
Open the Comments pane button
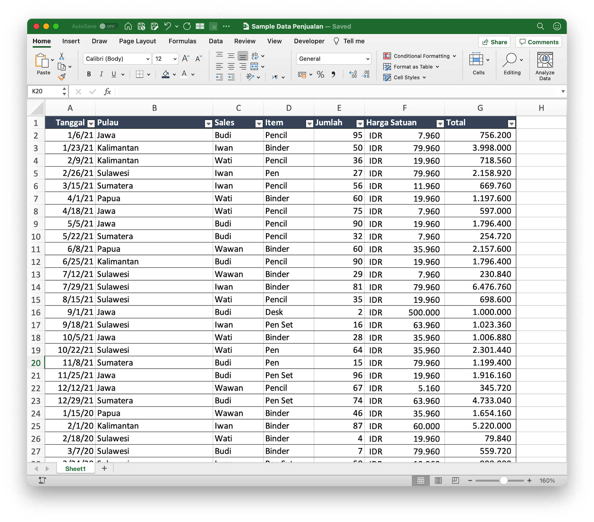point(539,42)
